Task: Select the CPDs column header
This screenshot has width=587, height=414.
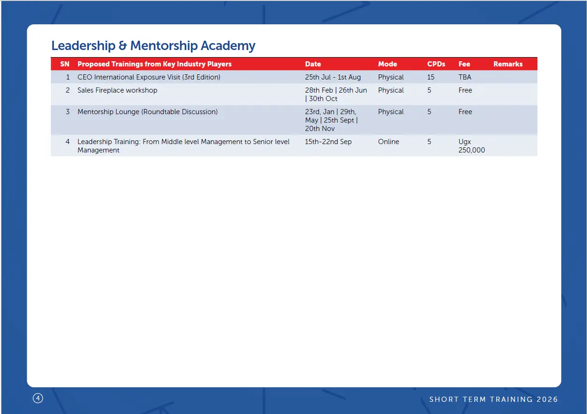Action: point(436,64)
